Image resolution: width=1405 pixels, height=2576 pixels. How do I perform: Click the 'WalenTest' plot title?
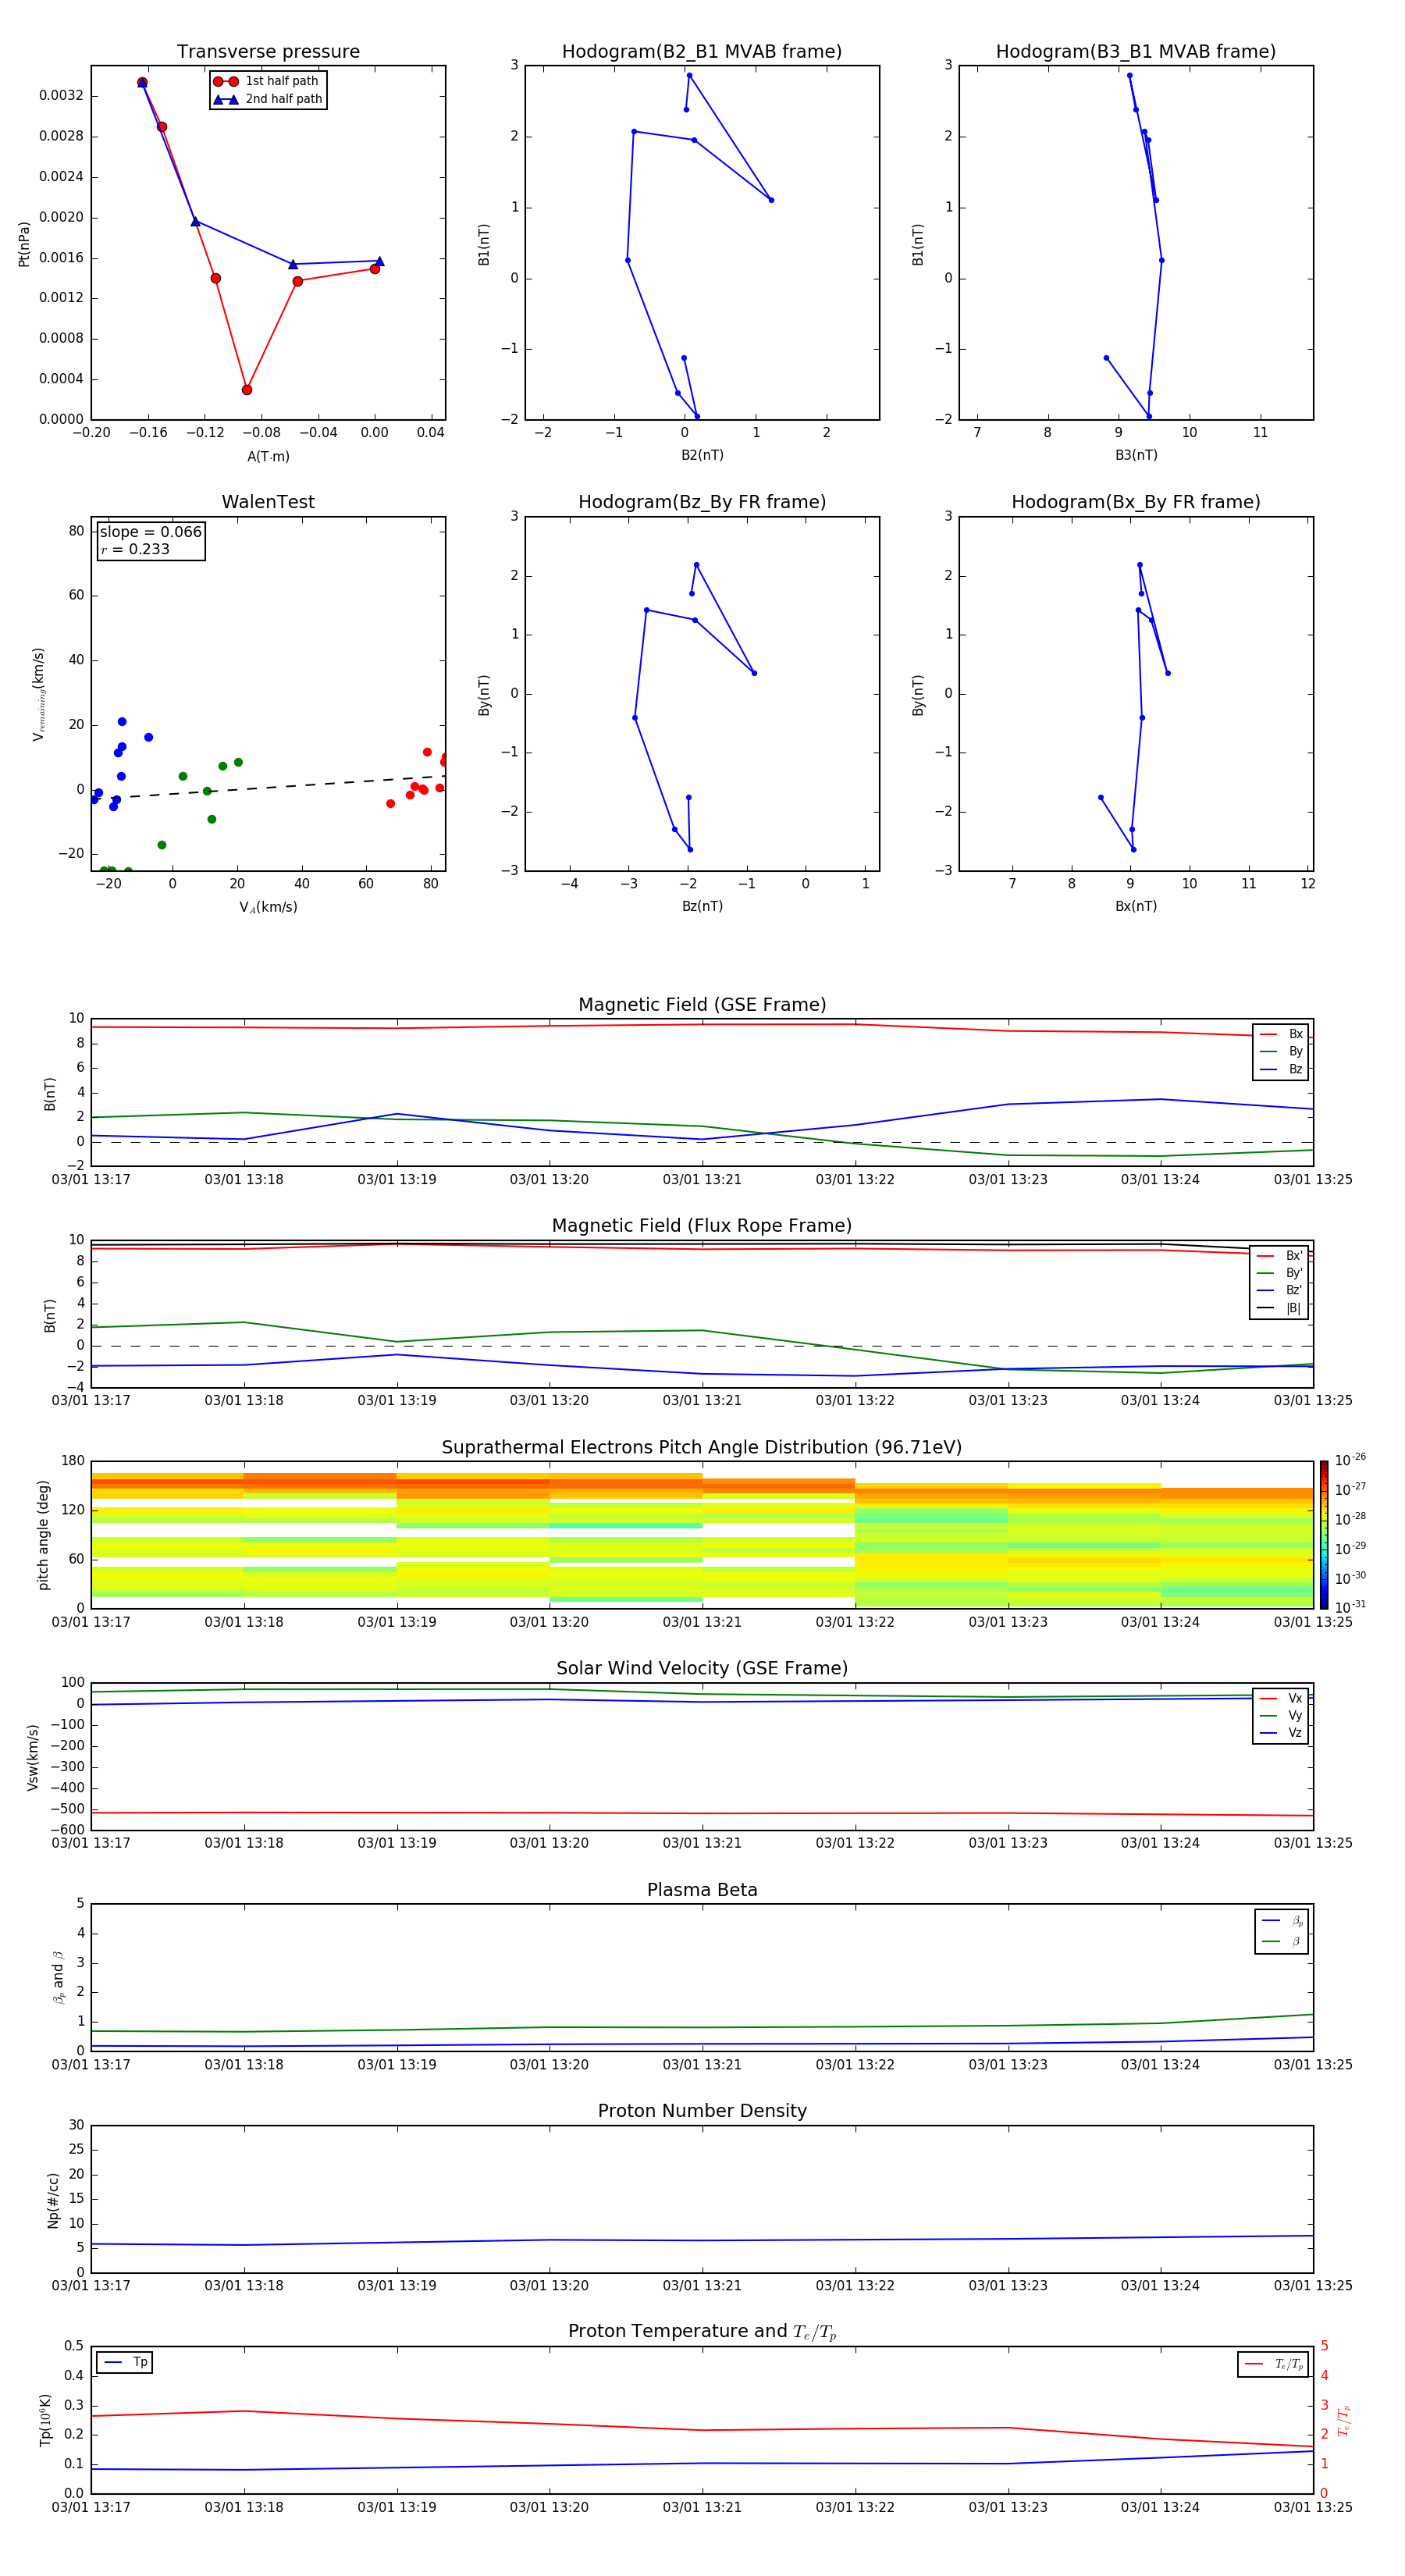pyautogui.click(x=268, y=502)
